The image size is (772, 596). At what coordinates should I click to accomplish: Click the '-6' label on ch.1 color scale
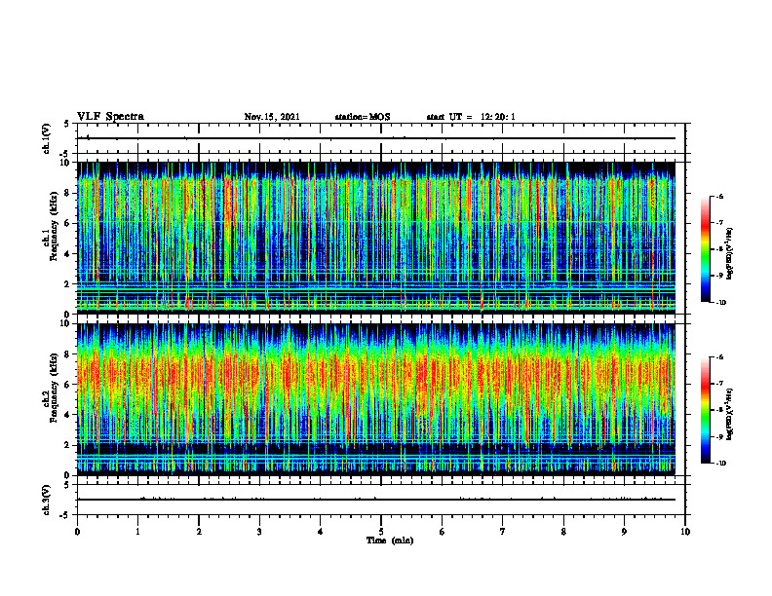719,197
